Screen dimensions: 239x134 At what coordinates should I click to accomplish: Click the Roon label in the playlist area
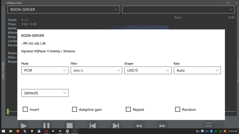tap(178, 18)
